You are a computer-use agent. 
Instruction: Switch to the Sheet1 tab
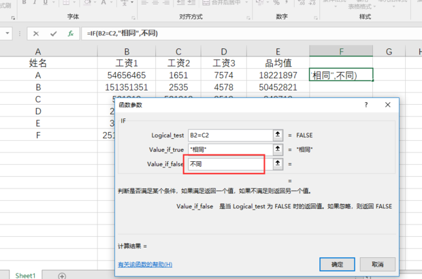[x=25, y=276]
